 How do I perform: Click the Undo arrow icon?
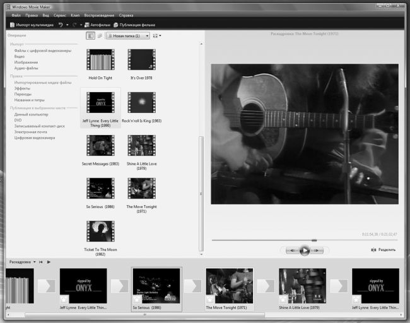[x=61, y=25]
